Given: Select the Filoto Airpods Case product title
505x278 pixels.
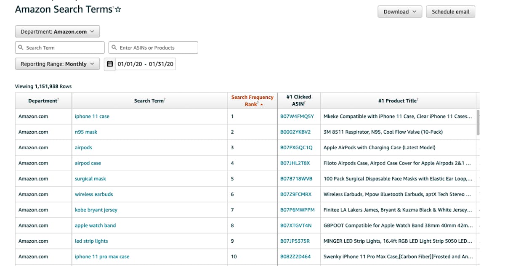Looking at the screenshot, I should tap(397, 163).
